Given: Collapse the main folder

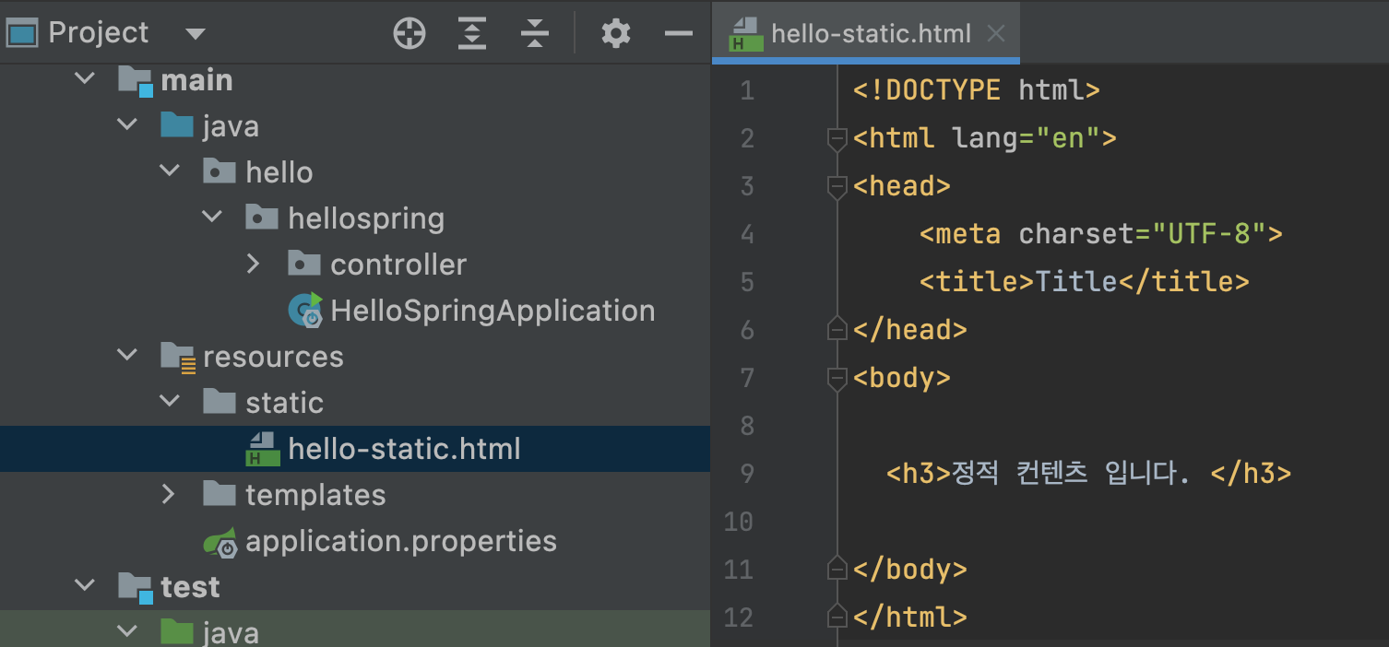Looking at the screenshot, I should 86,79.
